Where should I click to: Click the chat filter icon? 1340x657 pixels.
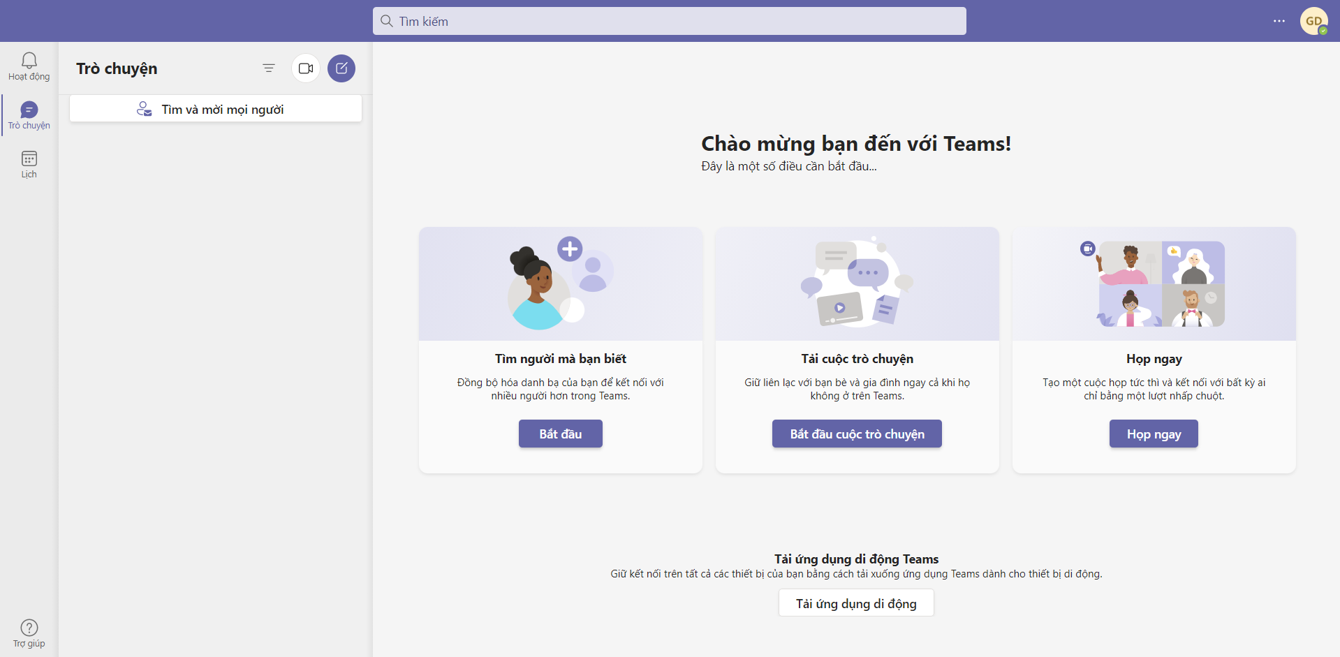pyautogui.click(x=269, y=68)
